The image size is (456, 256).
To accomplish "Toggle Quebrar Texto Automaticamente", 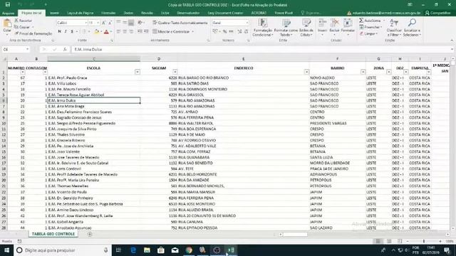I will point(180,23).
